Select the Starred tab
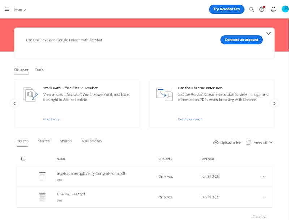289x220 pixels. (44, 141)
